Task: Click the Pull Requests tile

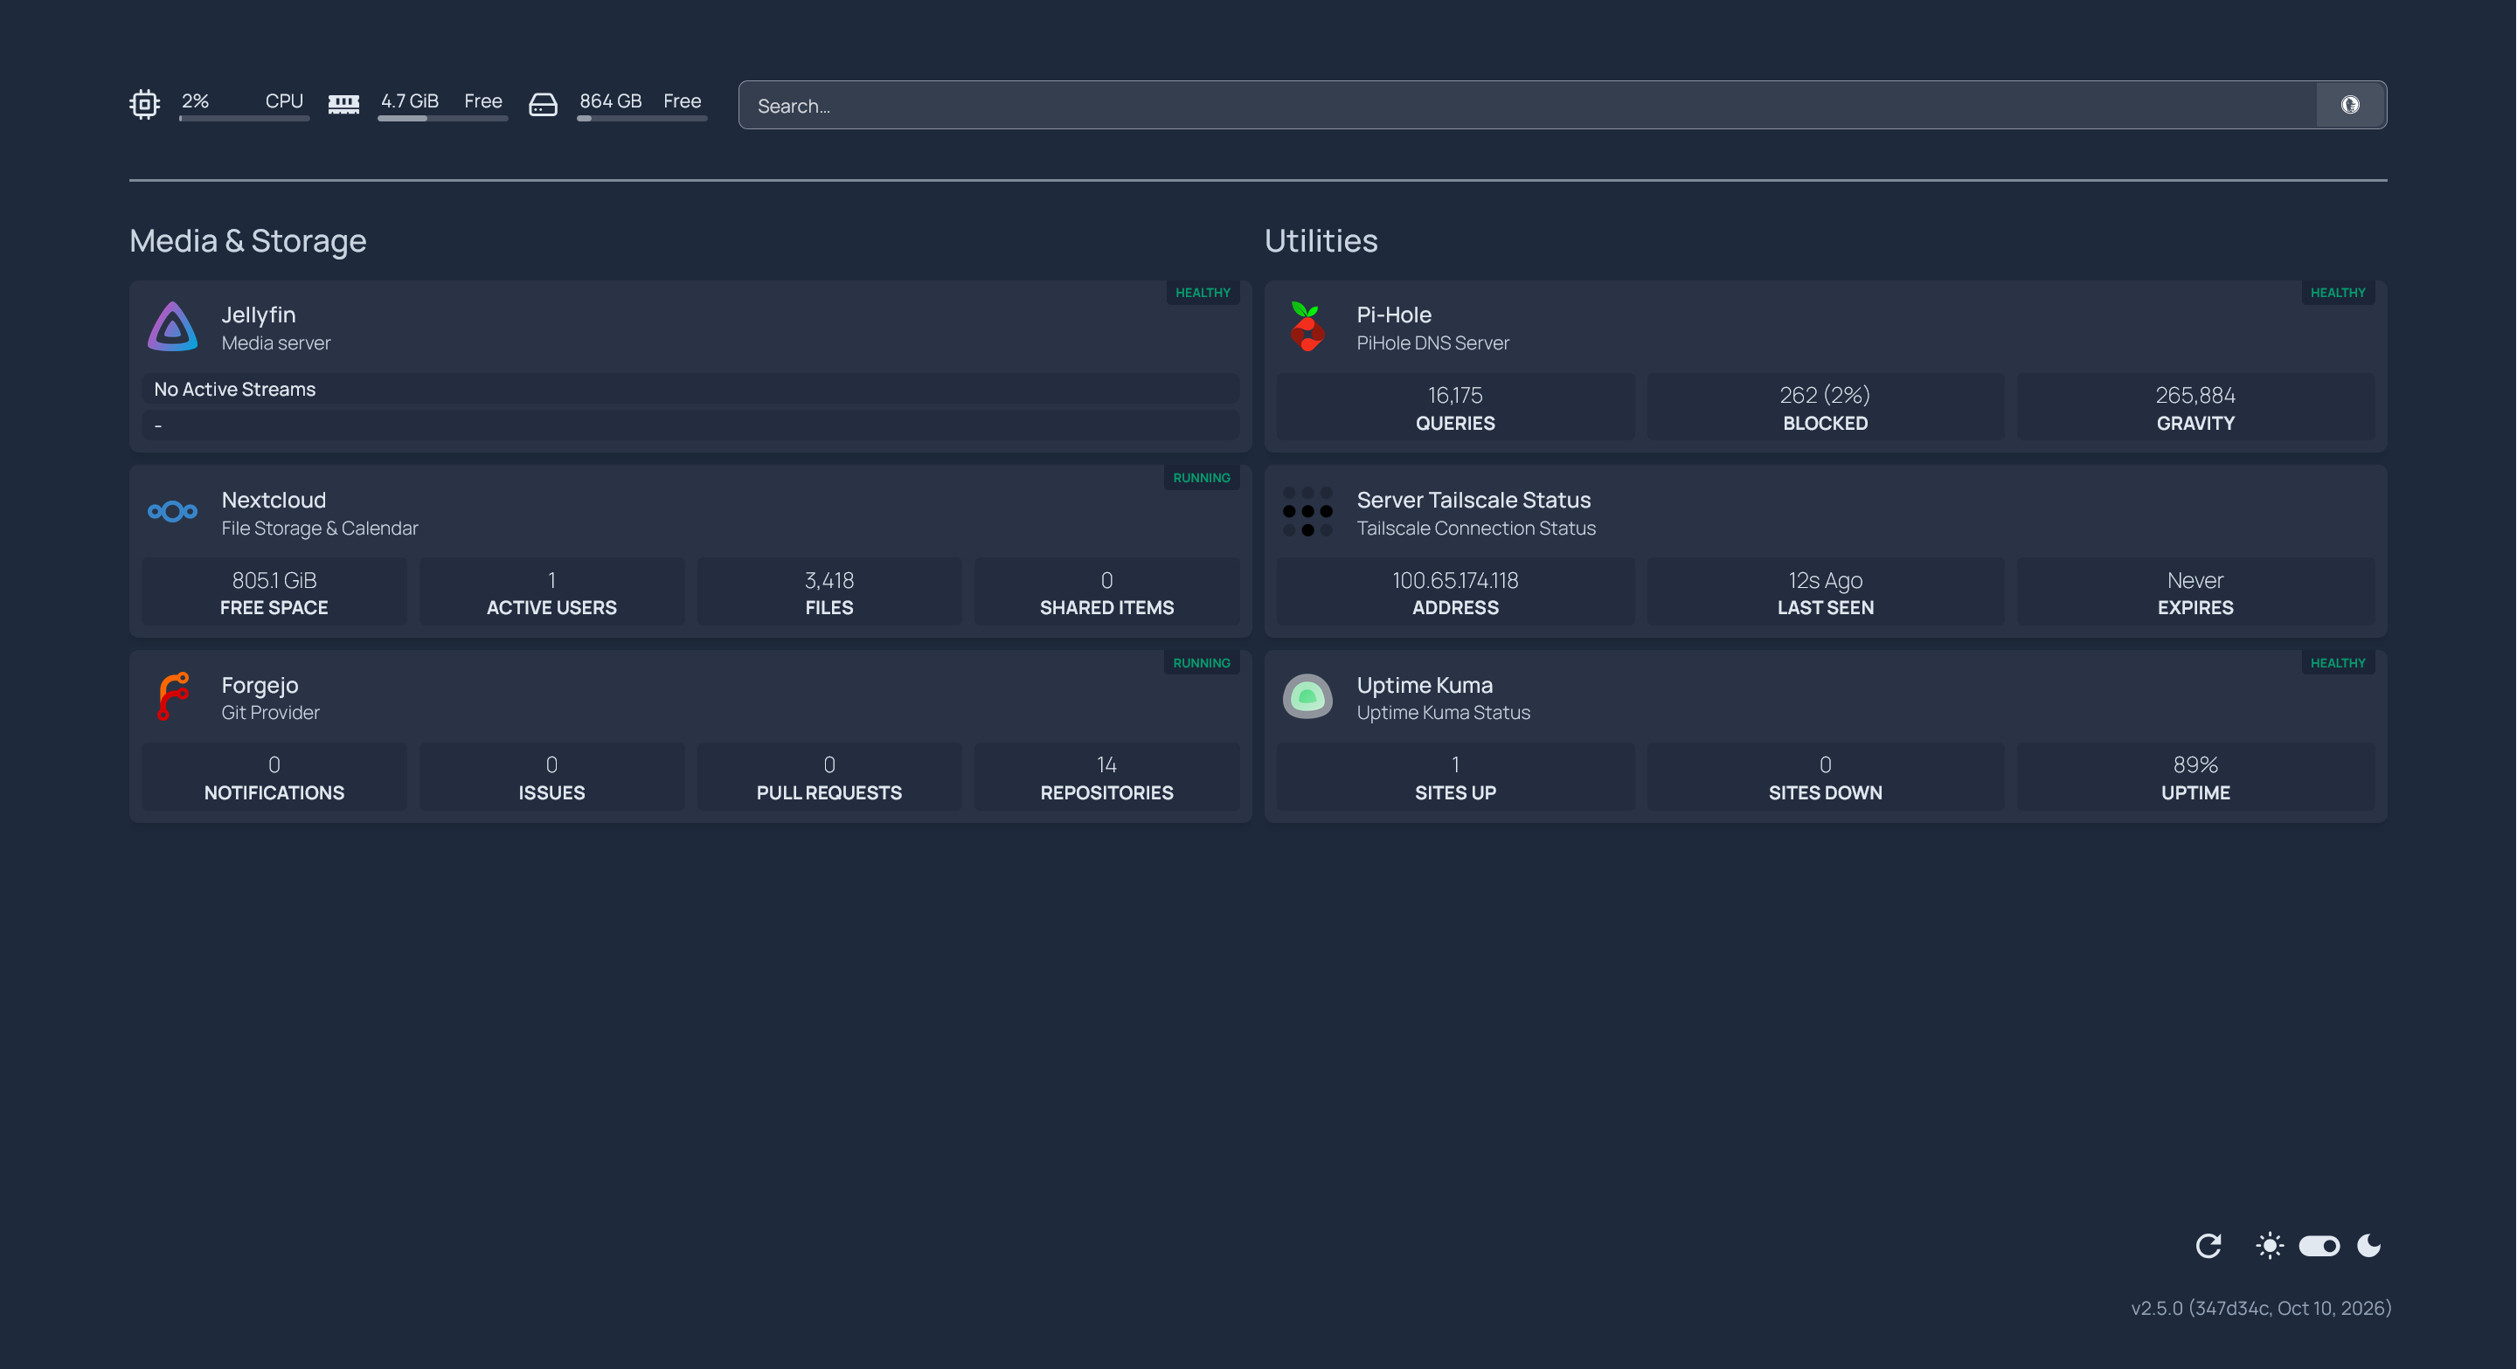Action: [x=829, y=778]
